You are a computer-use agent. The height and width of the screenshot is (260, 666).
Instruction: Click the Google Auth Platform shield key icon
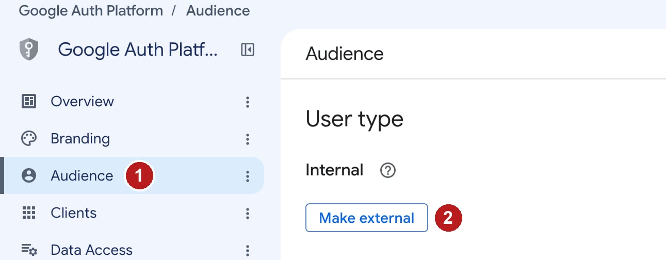click(x=29, y=50)
